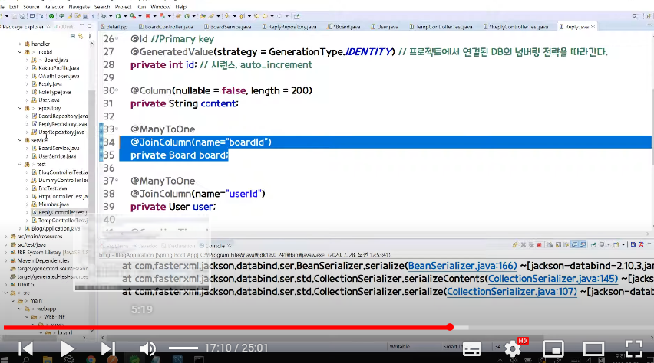Collapse the service package node
The width and height of the screenshot is (654, 363).
20,140
